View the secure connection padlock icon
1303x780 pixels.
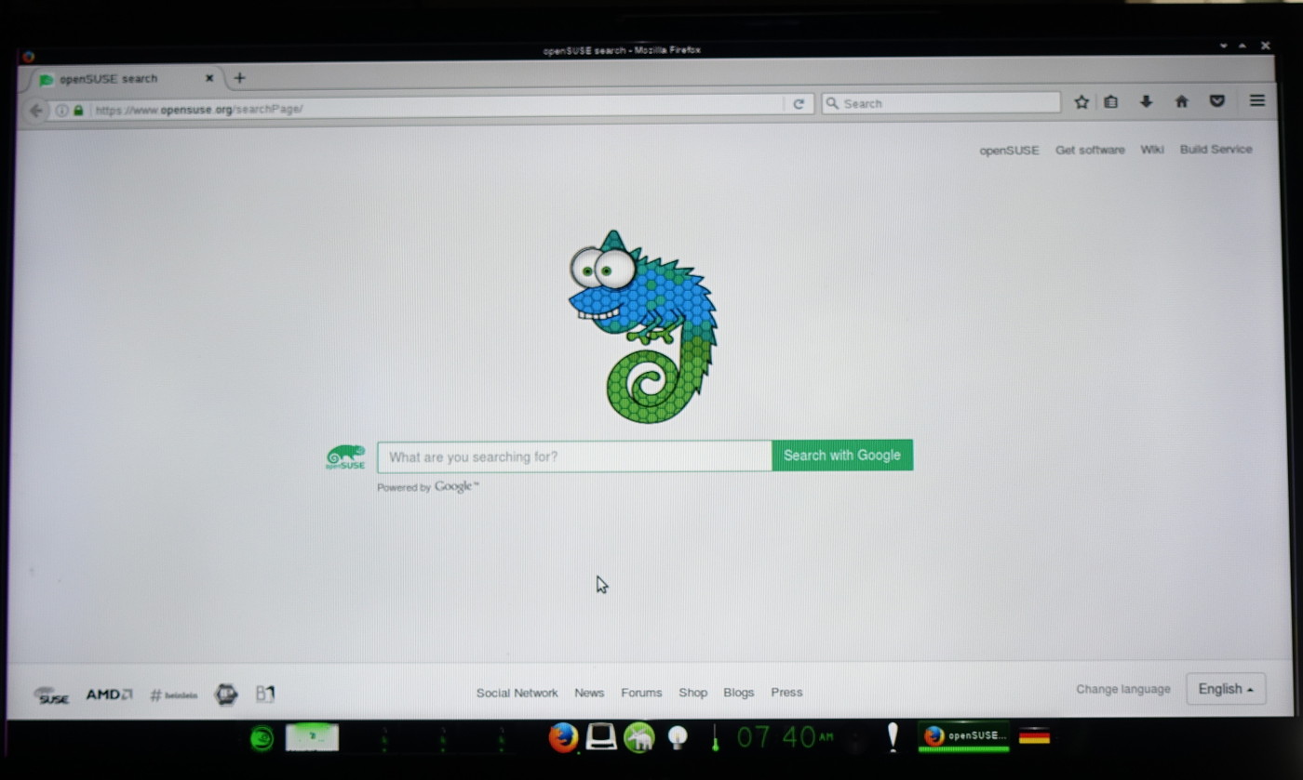tap(78, 110)
